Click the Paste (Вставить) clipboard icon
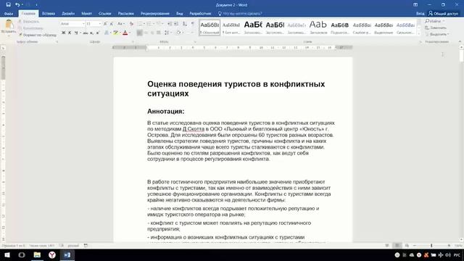464x261 pixels. pos(9,25)
